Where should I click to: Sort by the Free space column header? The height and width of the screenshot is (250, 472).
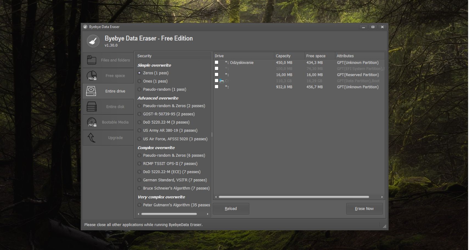(320, 56)
